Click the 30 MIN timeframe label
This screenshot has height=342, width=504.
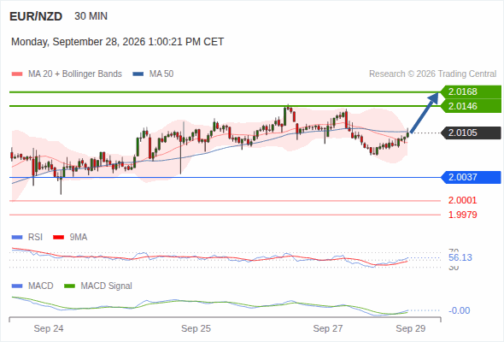[x=91, y=16]
